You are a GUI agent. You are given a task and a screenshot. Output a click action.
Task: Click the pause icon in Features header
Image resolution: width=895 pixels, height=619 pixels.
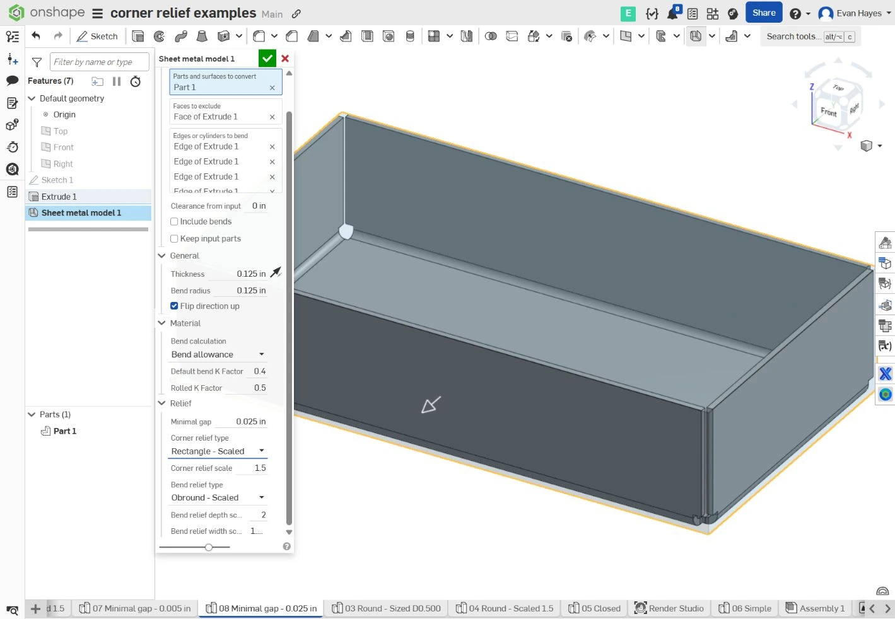[117, 81]
